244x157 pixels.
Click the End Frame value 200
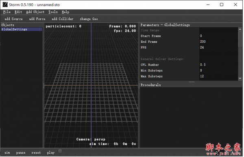203,42
